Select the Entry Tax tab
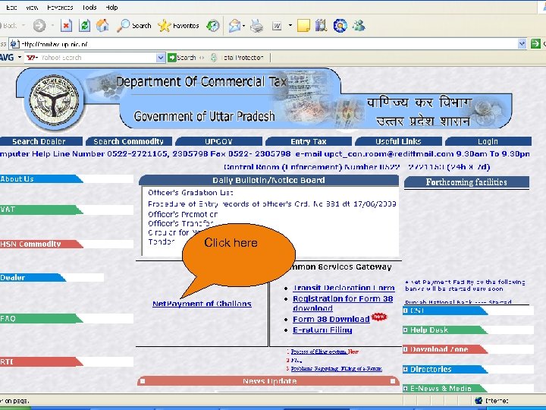Image resolution: width=546 pixels, height=410 pixels. point(309,141)
